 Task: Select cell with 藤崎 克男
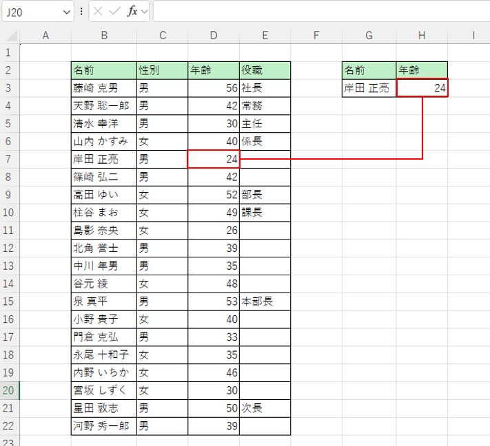[x=104, y=88]
